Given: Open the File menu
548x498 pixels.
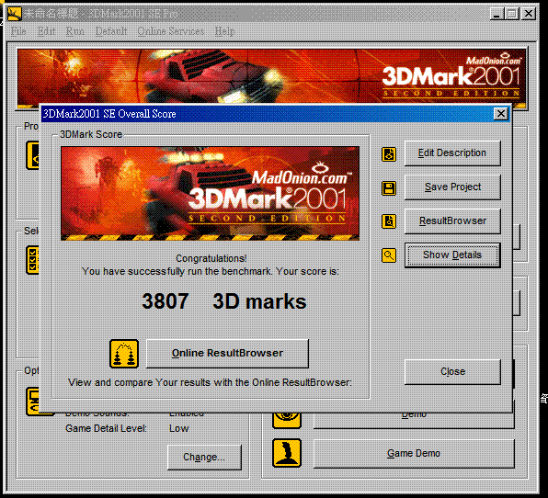Looking at the screenshot, I should pyautogui.click(x=18, y=31).
